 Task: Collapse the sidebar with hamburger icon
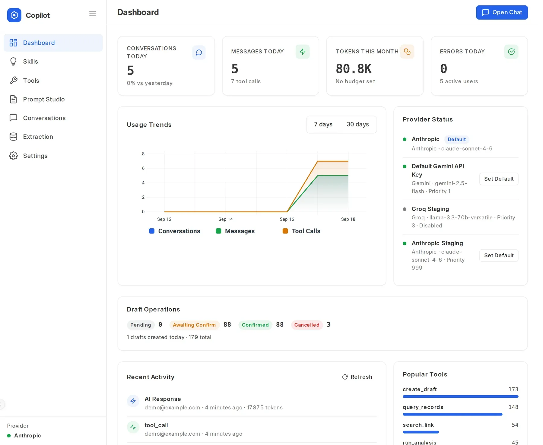click(x=93, y=14)
